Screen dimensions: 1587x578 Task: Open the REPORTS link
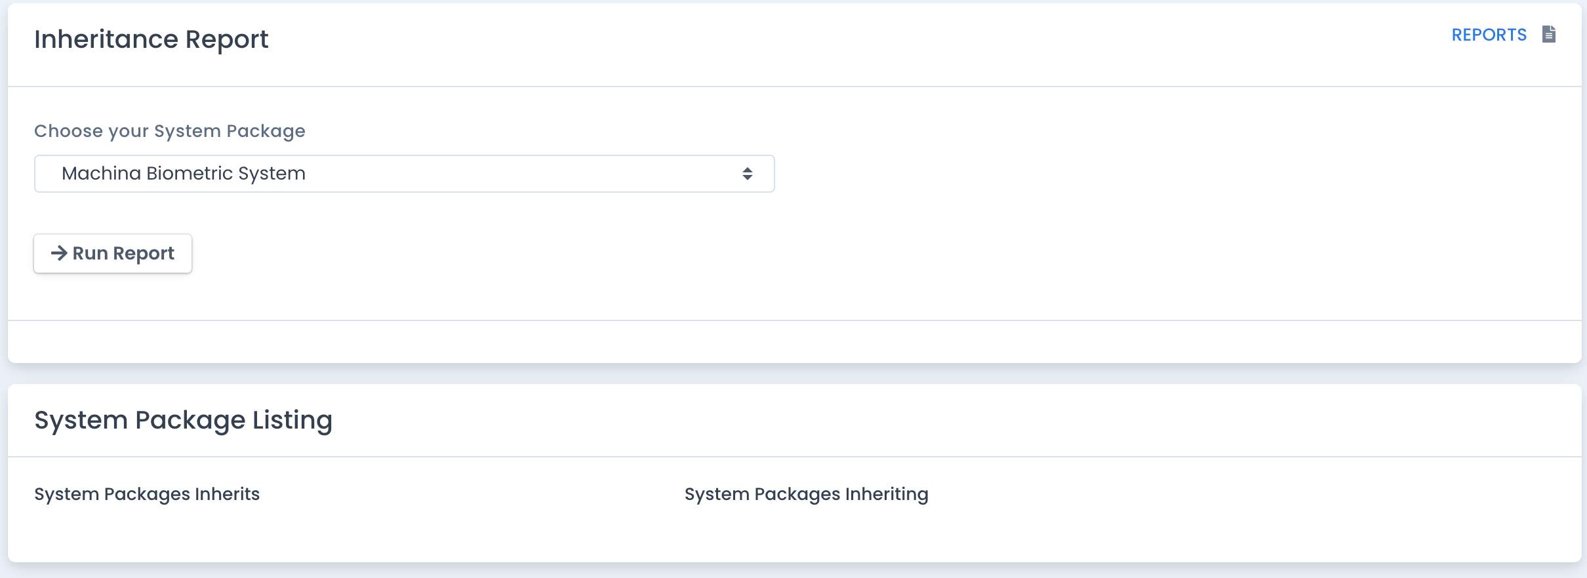[1489, 35]
